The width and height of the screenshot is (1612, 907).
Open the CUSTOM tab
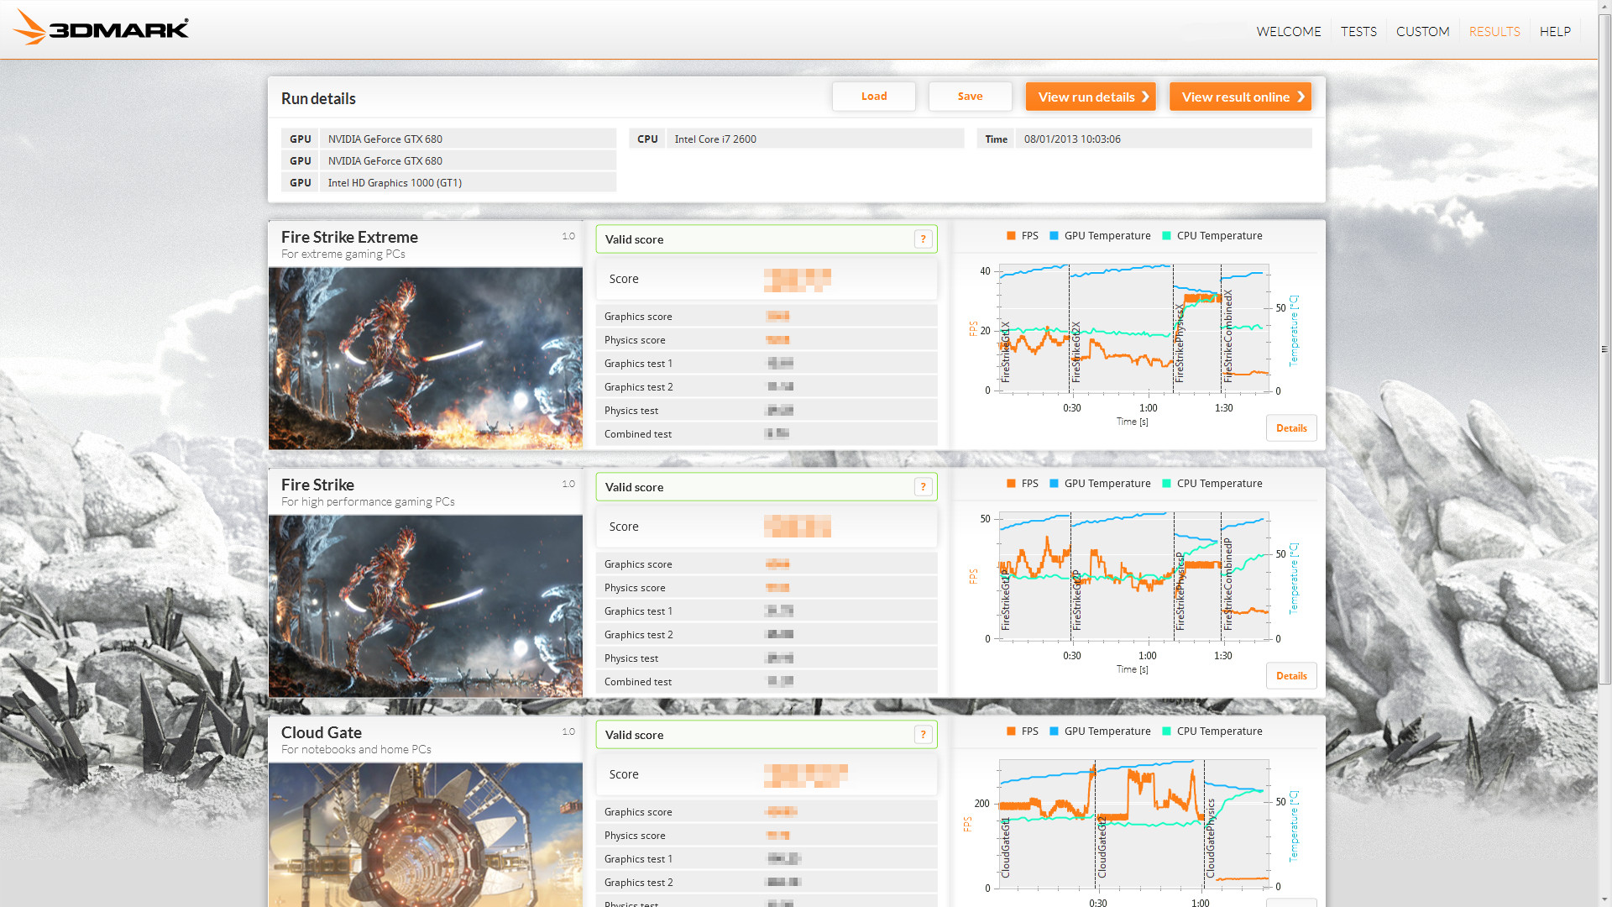[1422, 31]
